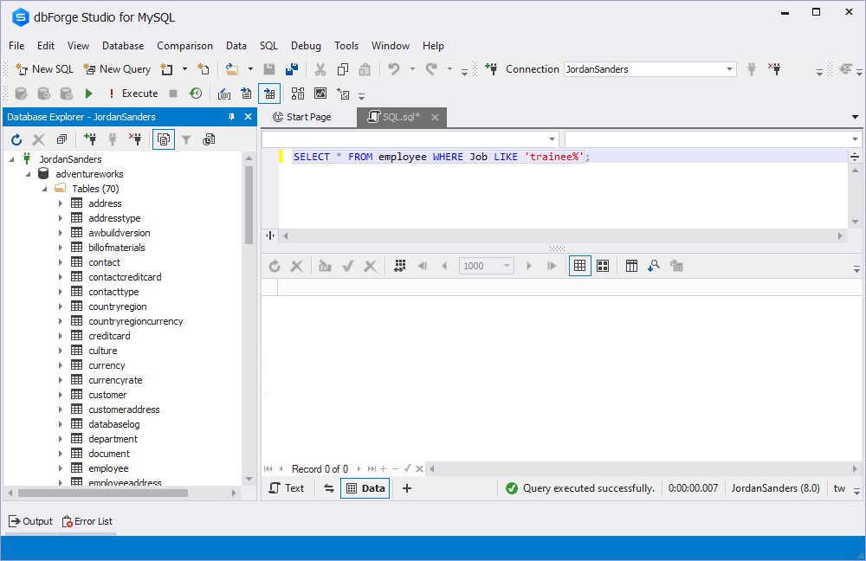The height and width of the screenshot is (561, 866).
Task: Collapse the JordanSanders connection node
Action: pos(12,159)
